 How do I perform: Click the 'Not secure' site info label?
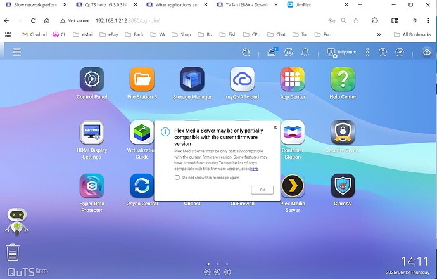point(75,21)
